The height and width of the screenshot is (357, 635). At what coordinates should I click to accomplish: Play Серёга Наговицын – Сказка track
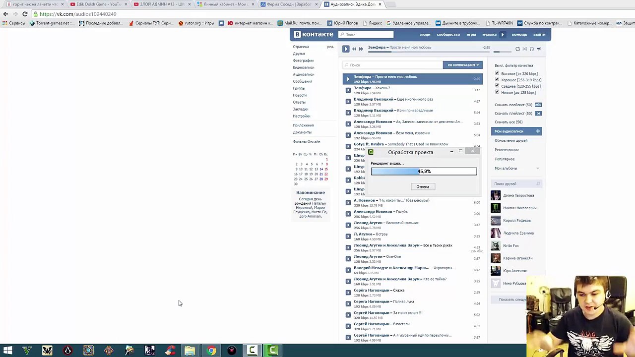[348, 293]
